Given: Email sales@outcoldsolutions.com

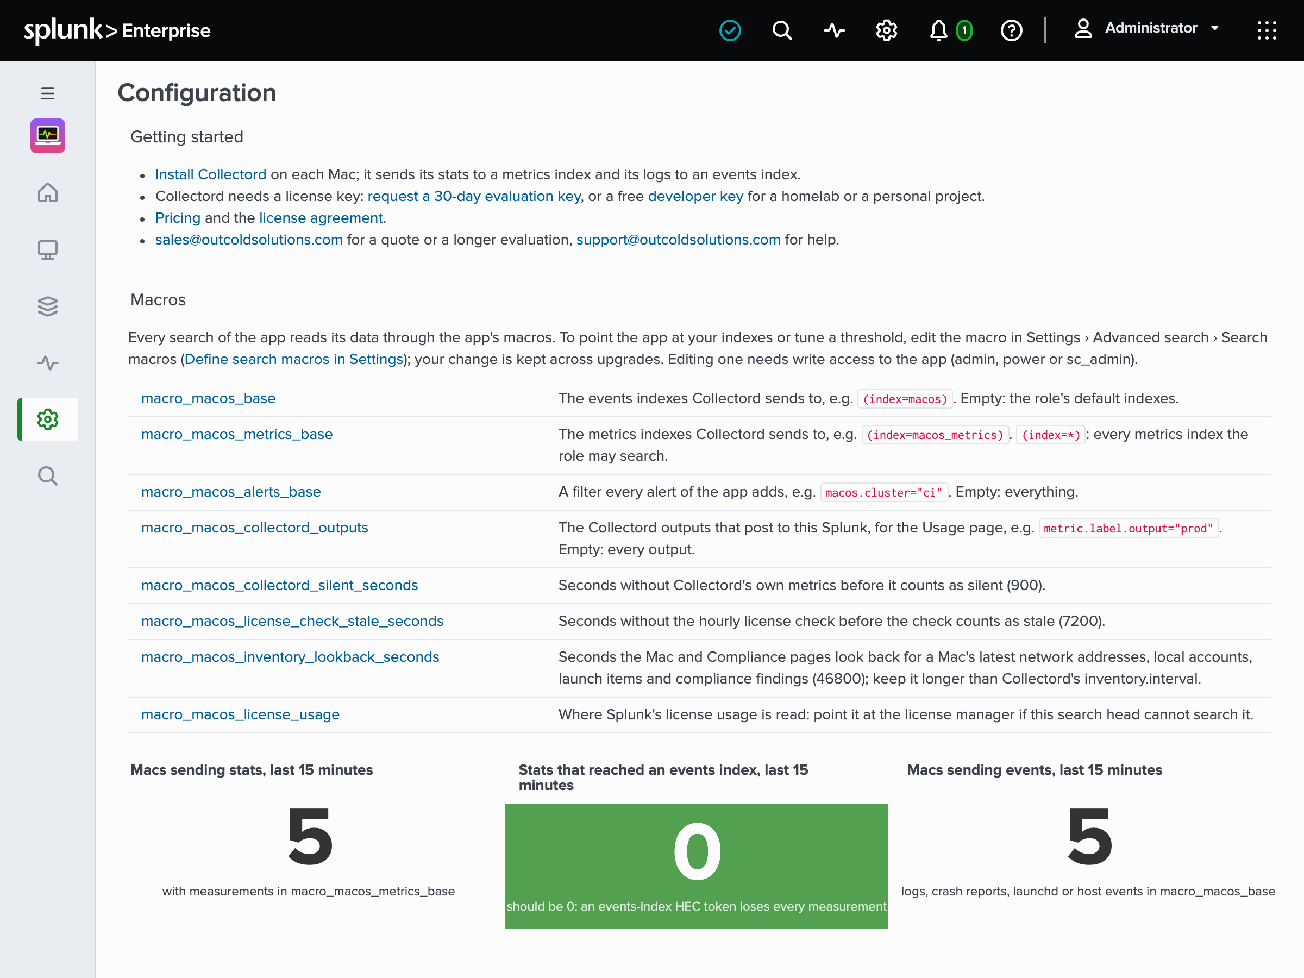Looking at the screenshot, I should [x=249, y=240].
